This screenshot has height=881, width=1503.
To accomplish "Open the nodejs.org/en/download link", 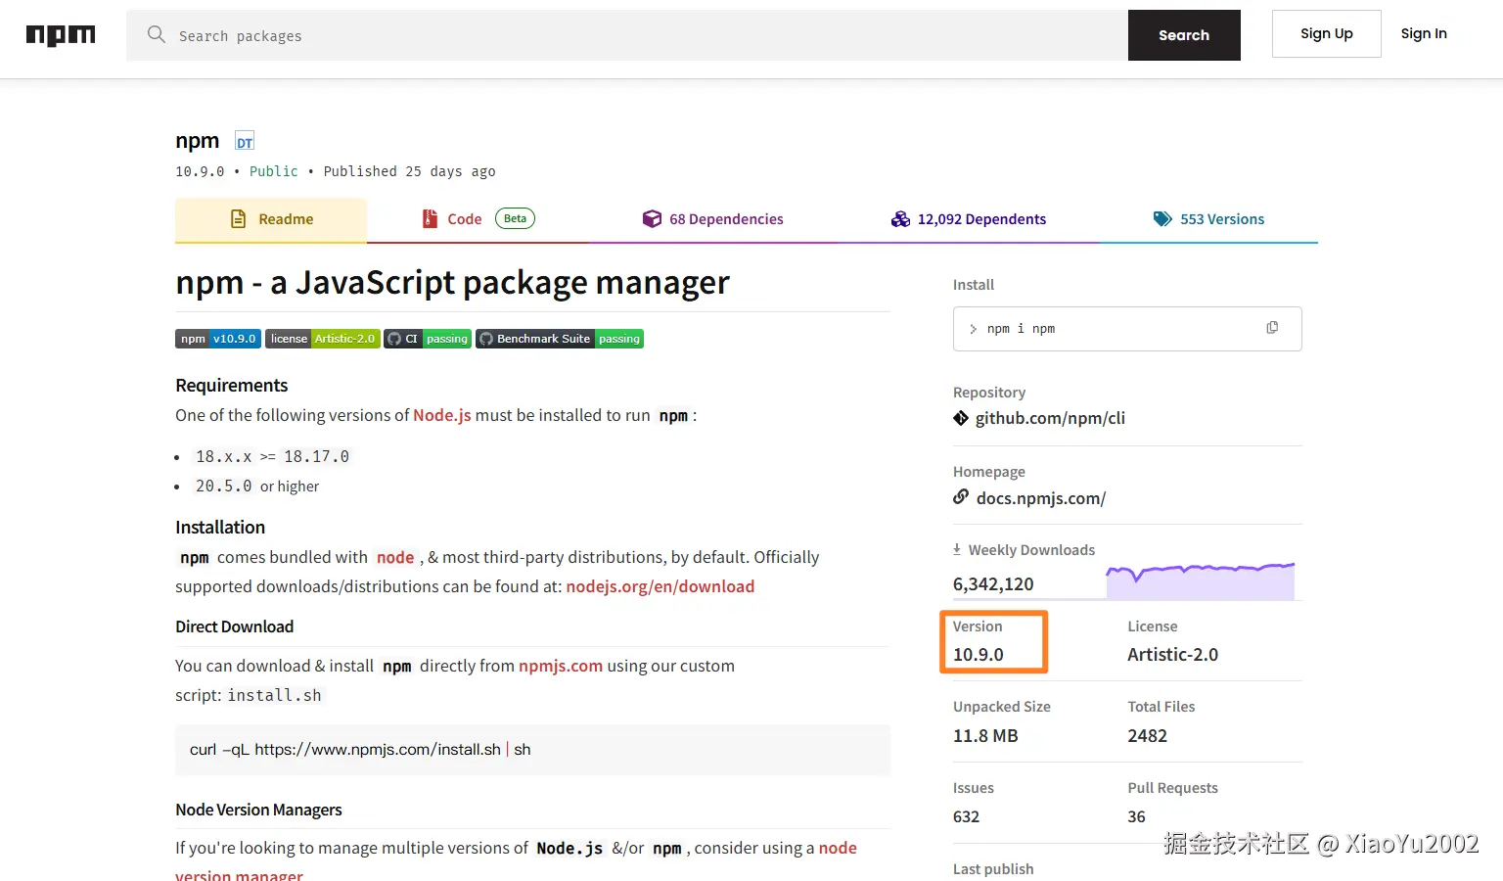I will tap(660, 586).
